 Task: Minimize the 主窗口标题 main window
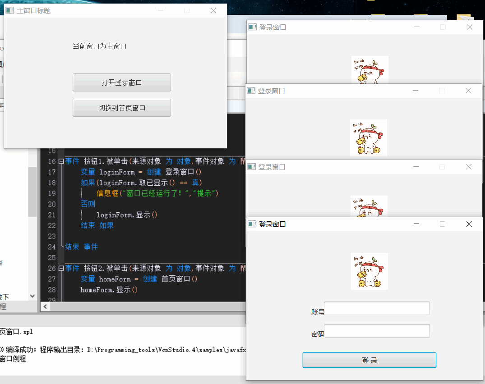[160, 11]
